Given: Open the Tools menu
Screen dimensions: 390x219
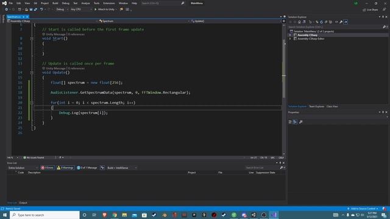Looking at the screenshot, I should click(96, 3).
